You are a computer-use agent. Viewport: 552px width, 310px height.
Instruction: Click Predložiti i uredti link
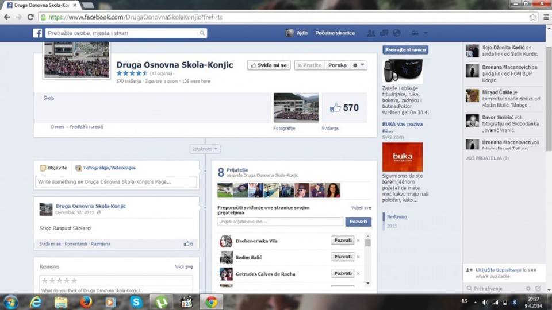pyautogui.click(x=87, y=127)
